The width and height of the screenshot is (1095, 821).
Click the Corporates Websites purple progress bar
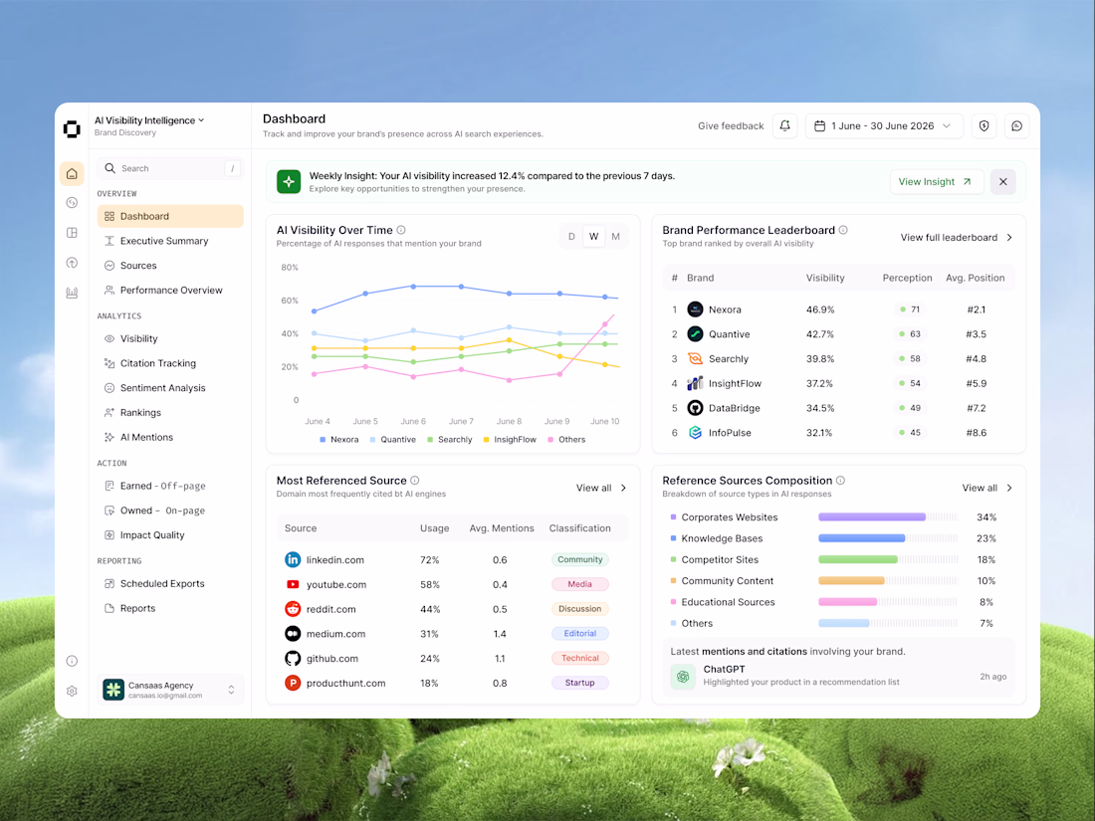(x=872, y=517)
